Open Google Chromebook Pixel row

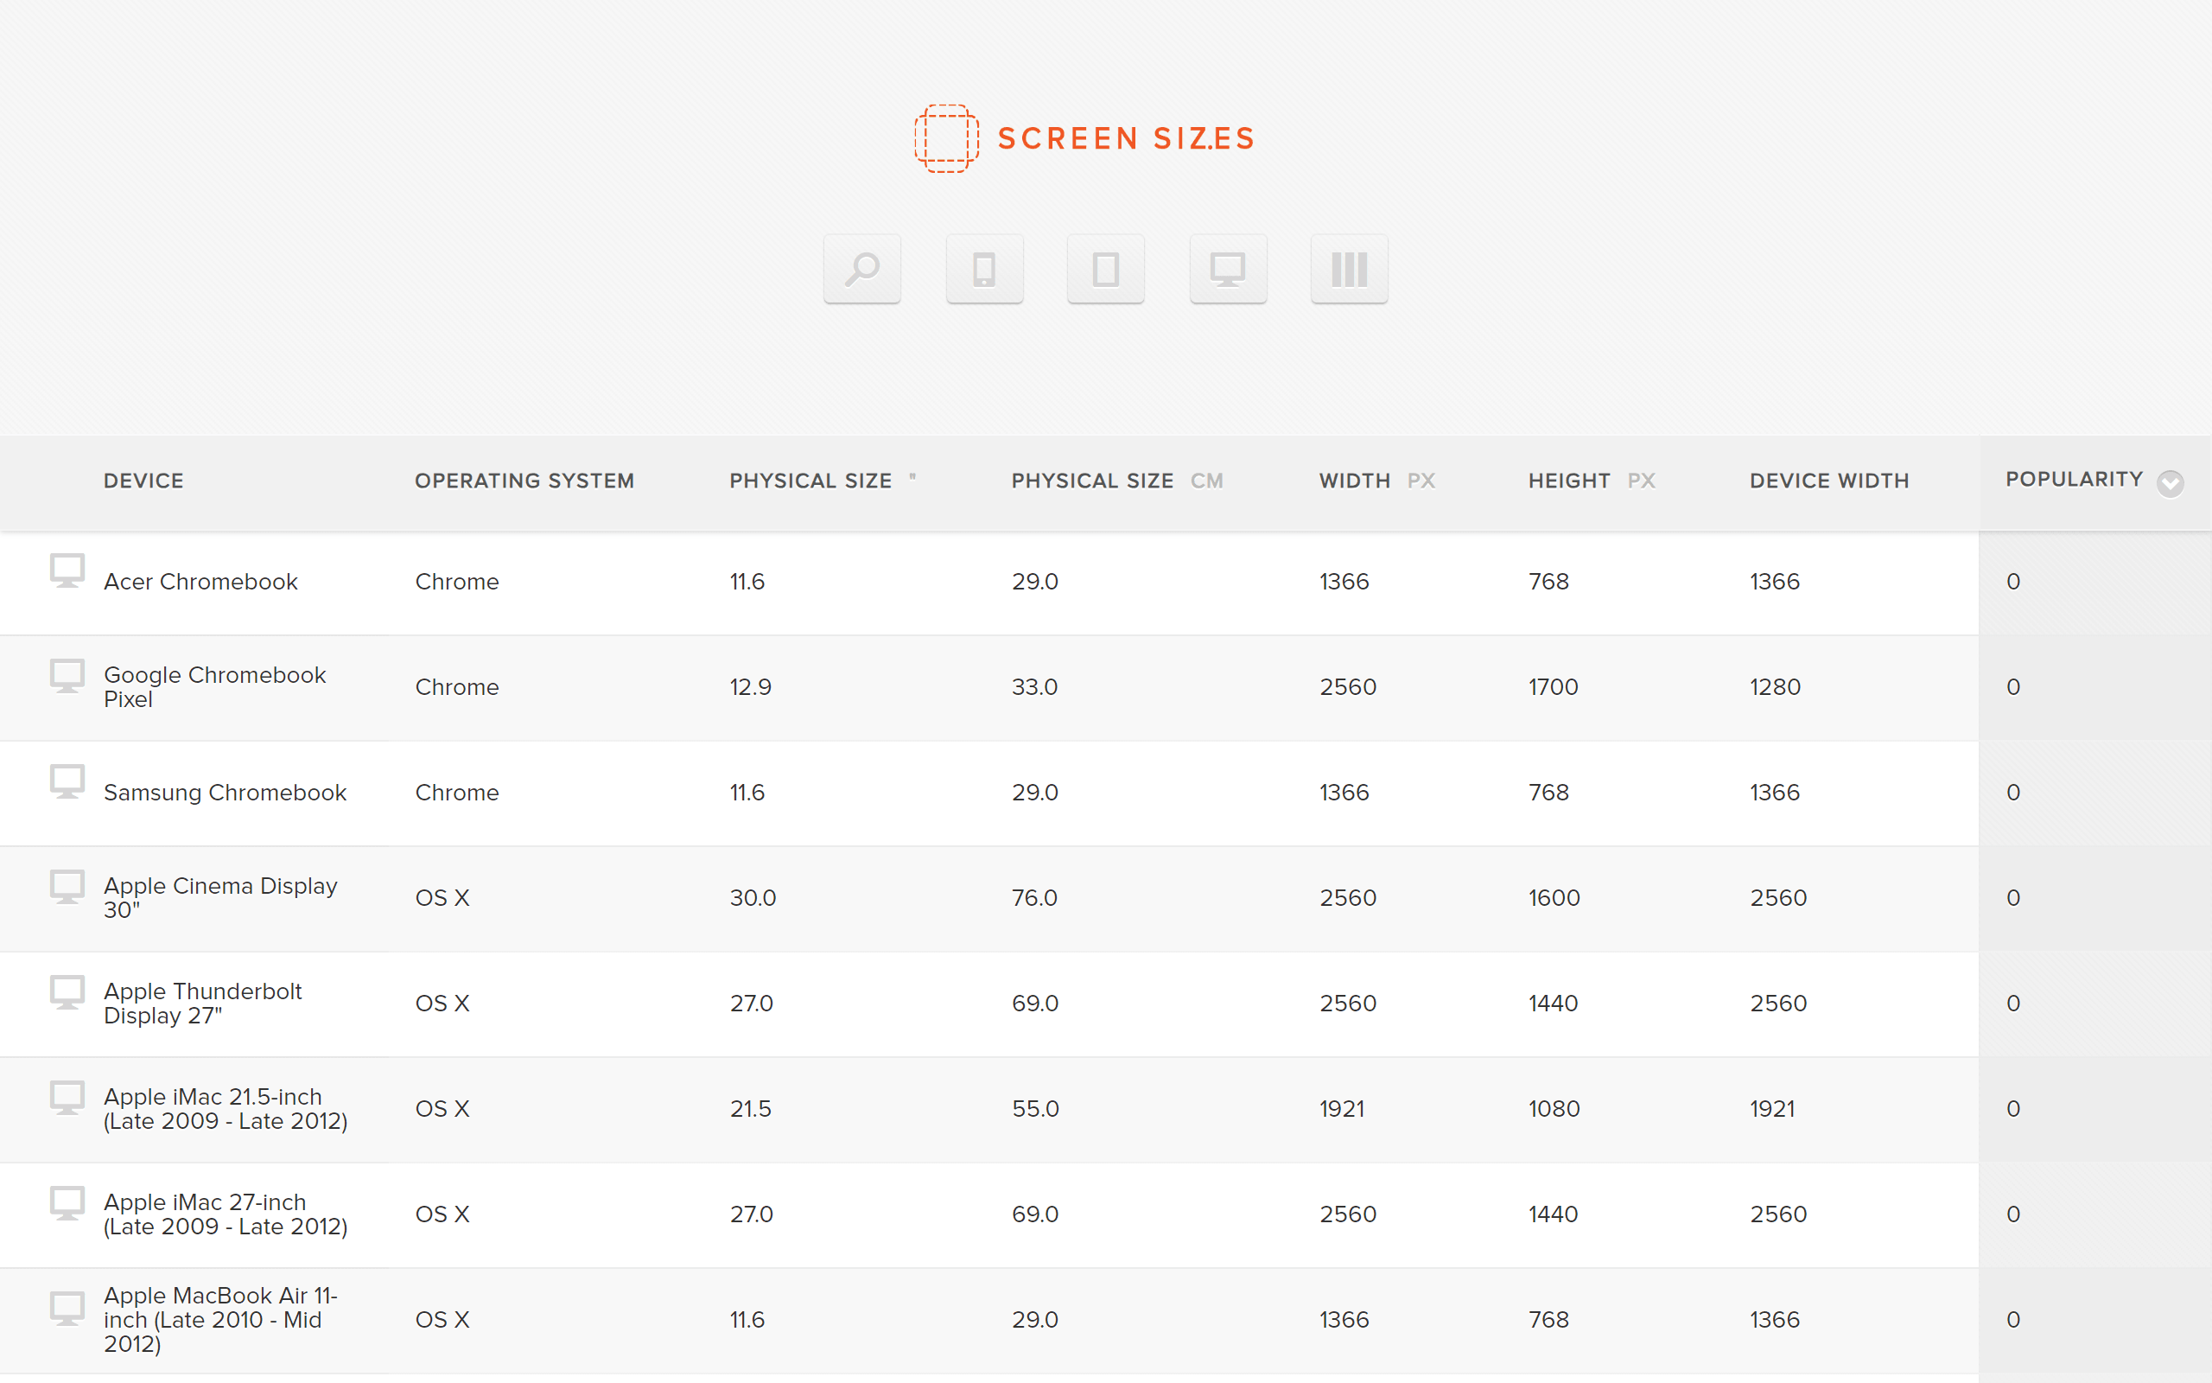[215, 687]
